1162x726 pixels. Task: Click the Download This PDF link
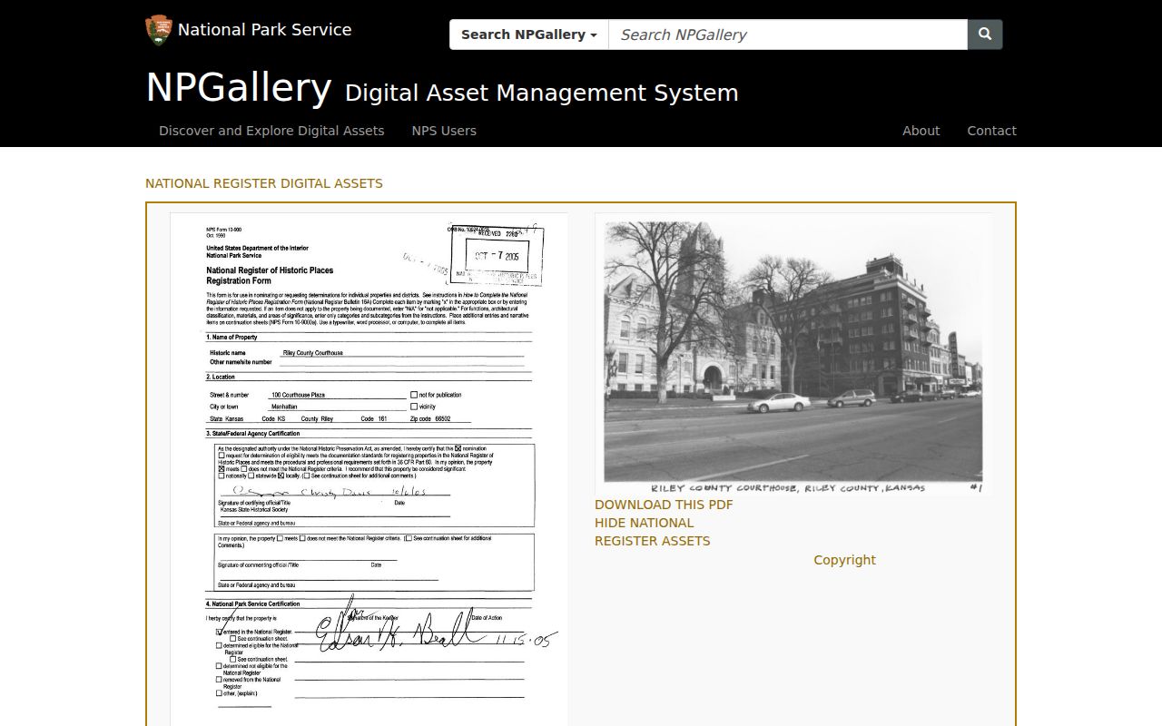pyautogui.click(x=664, y=505)
